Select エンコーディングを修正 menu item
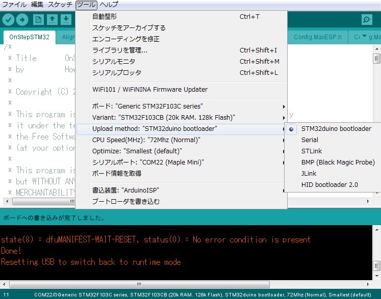This screenshot has width=381, height=299. [181, 39]
